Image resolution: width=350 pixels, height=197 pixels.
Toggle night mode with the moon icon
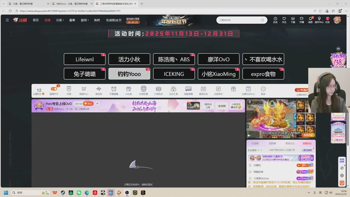(342, 168)
